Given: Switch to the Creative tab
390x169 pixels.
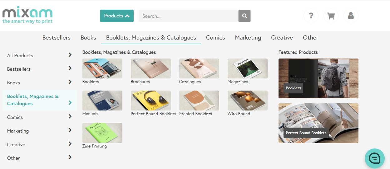Looking at the screenshot, I should point(282,38).
